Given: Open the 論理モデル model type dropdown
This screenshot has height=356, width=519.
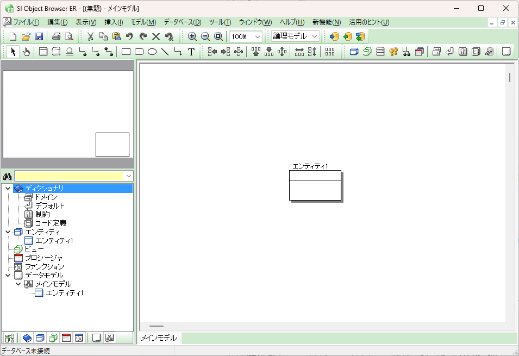Looking at the screenshot, I should pos(315,36).
